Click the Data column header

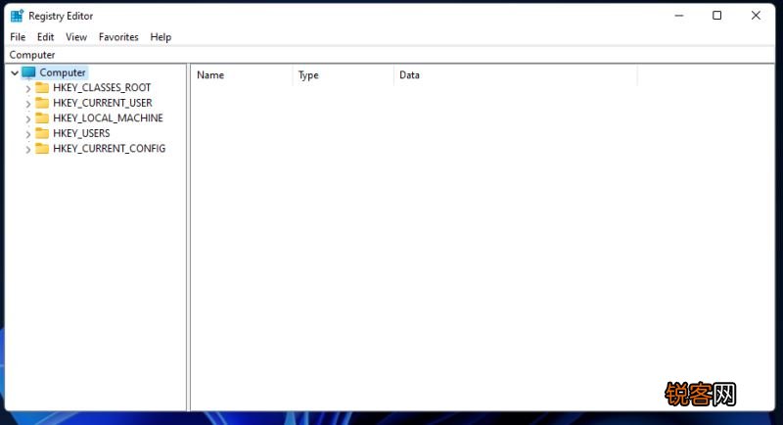coord(516,75)
